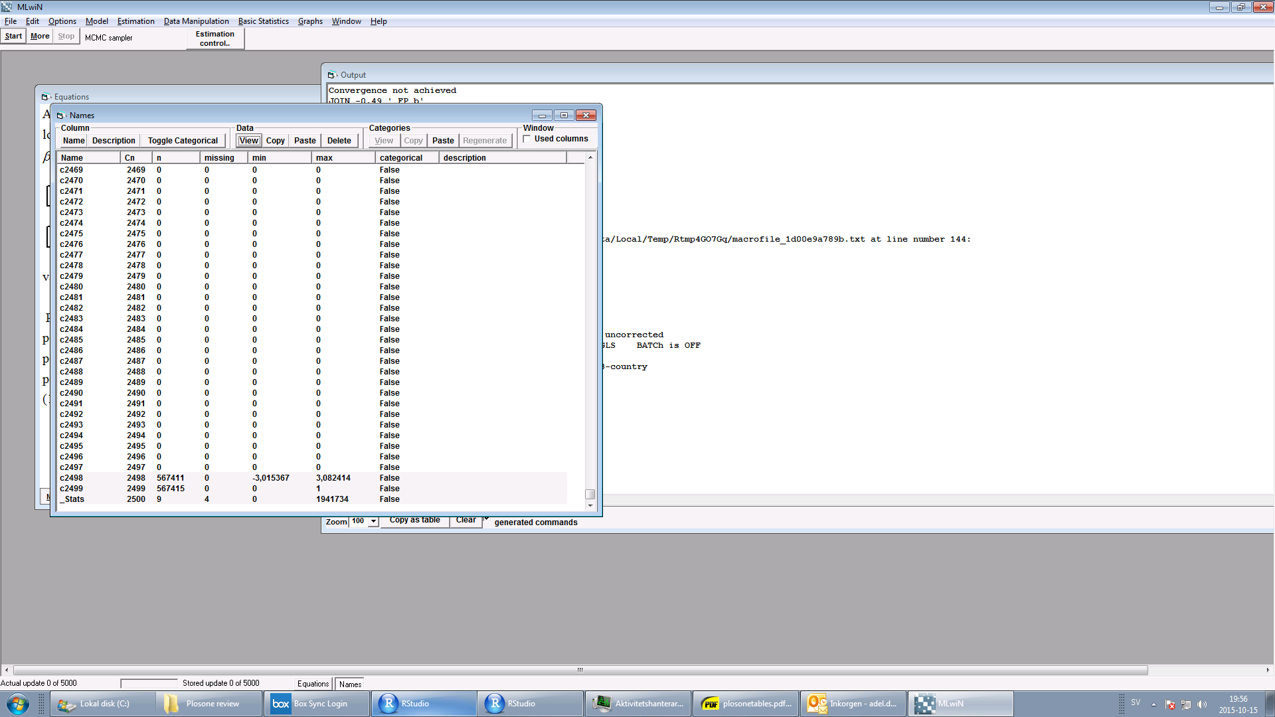Click the volume speaker tray icon

click(1201, 704)
